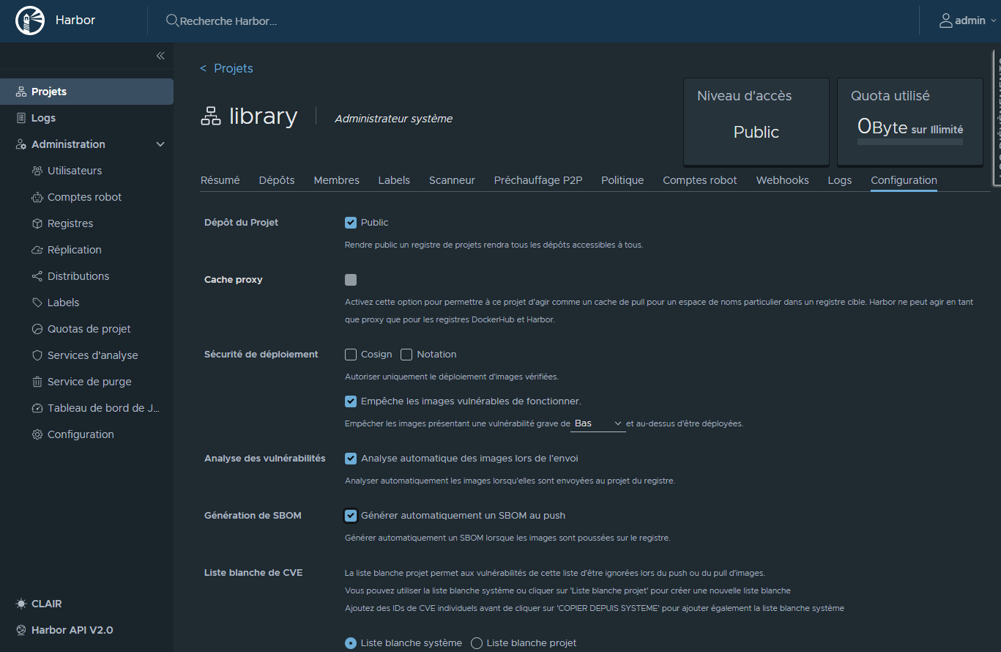
Task: Open the Harbor API V2.0 link
Action: coord(72,630)
